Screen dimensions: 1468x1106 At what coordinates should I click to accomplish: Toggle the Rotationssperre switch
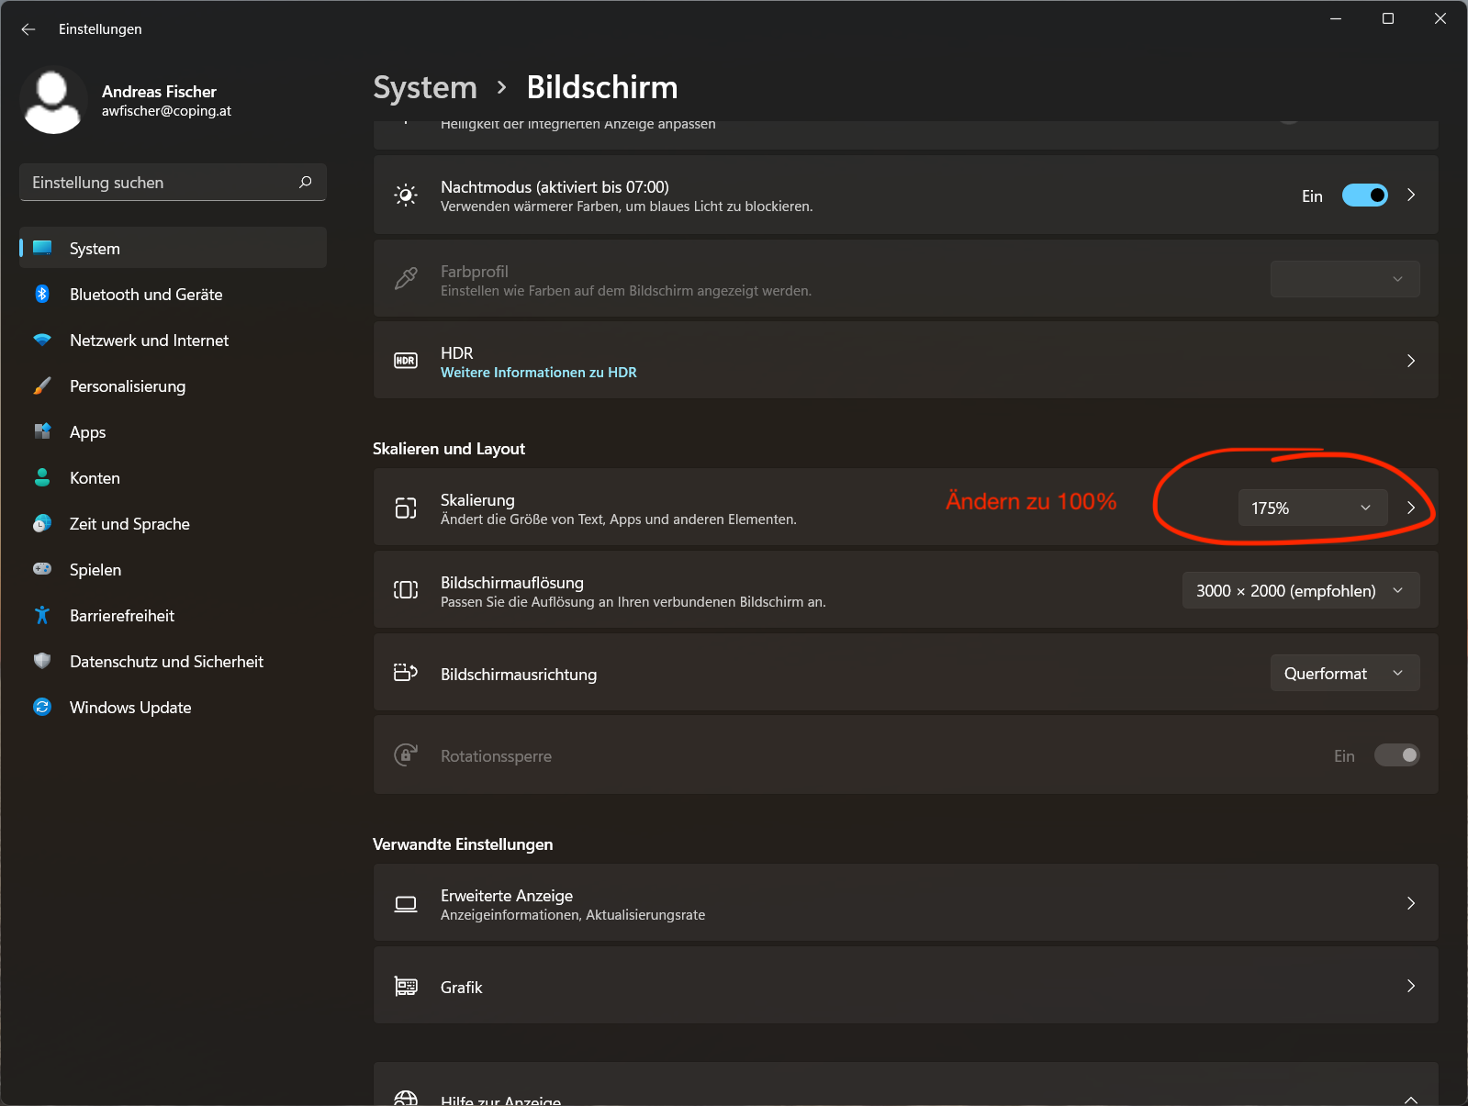[1397, 755]
